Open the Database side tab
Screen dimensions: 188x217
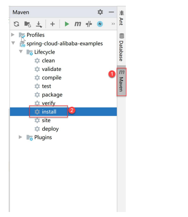pyautogui.click(x=122, y=47)
